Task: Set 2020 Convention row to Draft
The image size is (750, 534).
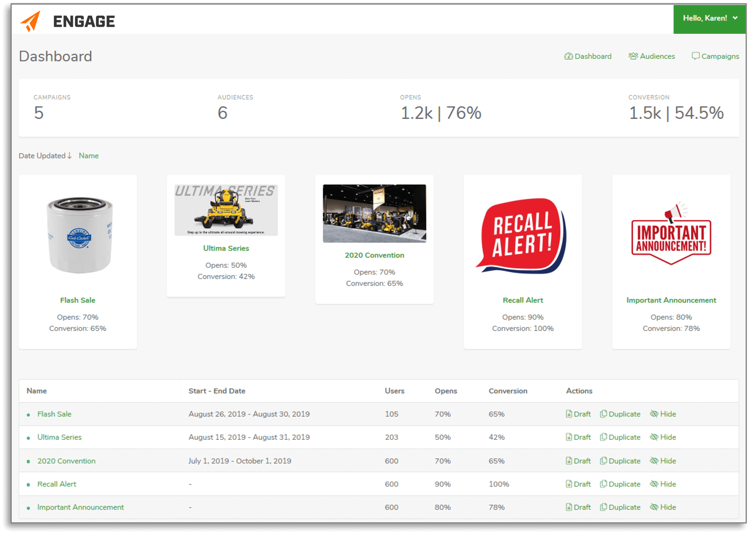Action: [578, 461]
